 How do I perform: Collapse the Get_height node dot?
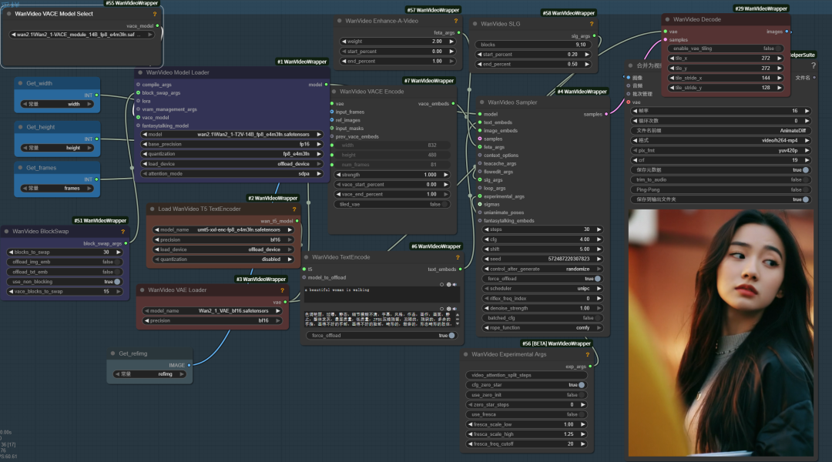point(20,127)
